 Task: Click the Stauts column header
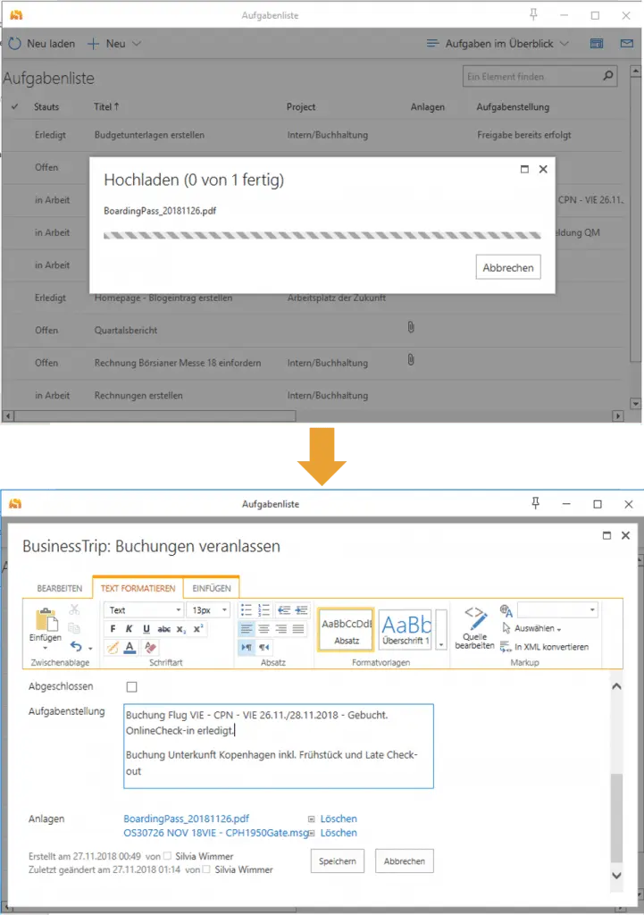46,107
